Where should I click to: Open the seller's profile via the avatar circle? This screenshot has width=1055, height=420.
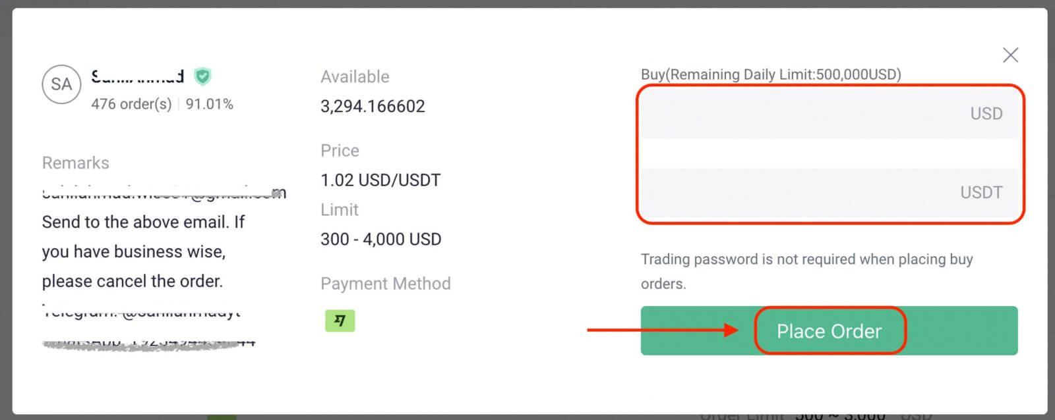(x=61, y=84)
